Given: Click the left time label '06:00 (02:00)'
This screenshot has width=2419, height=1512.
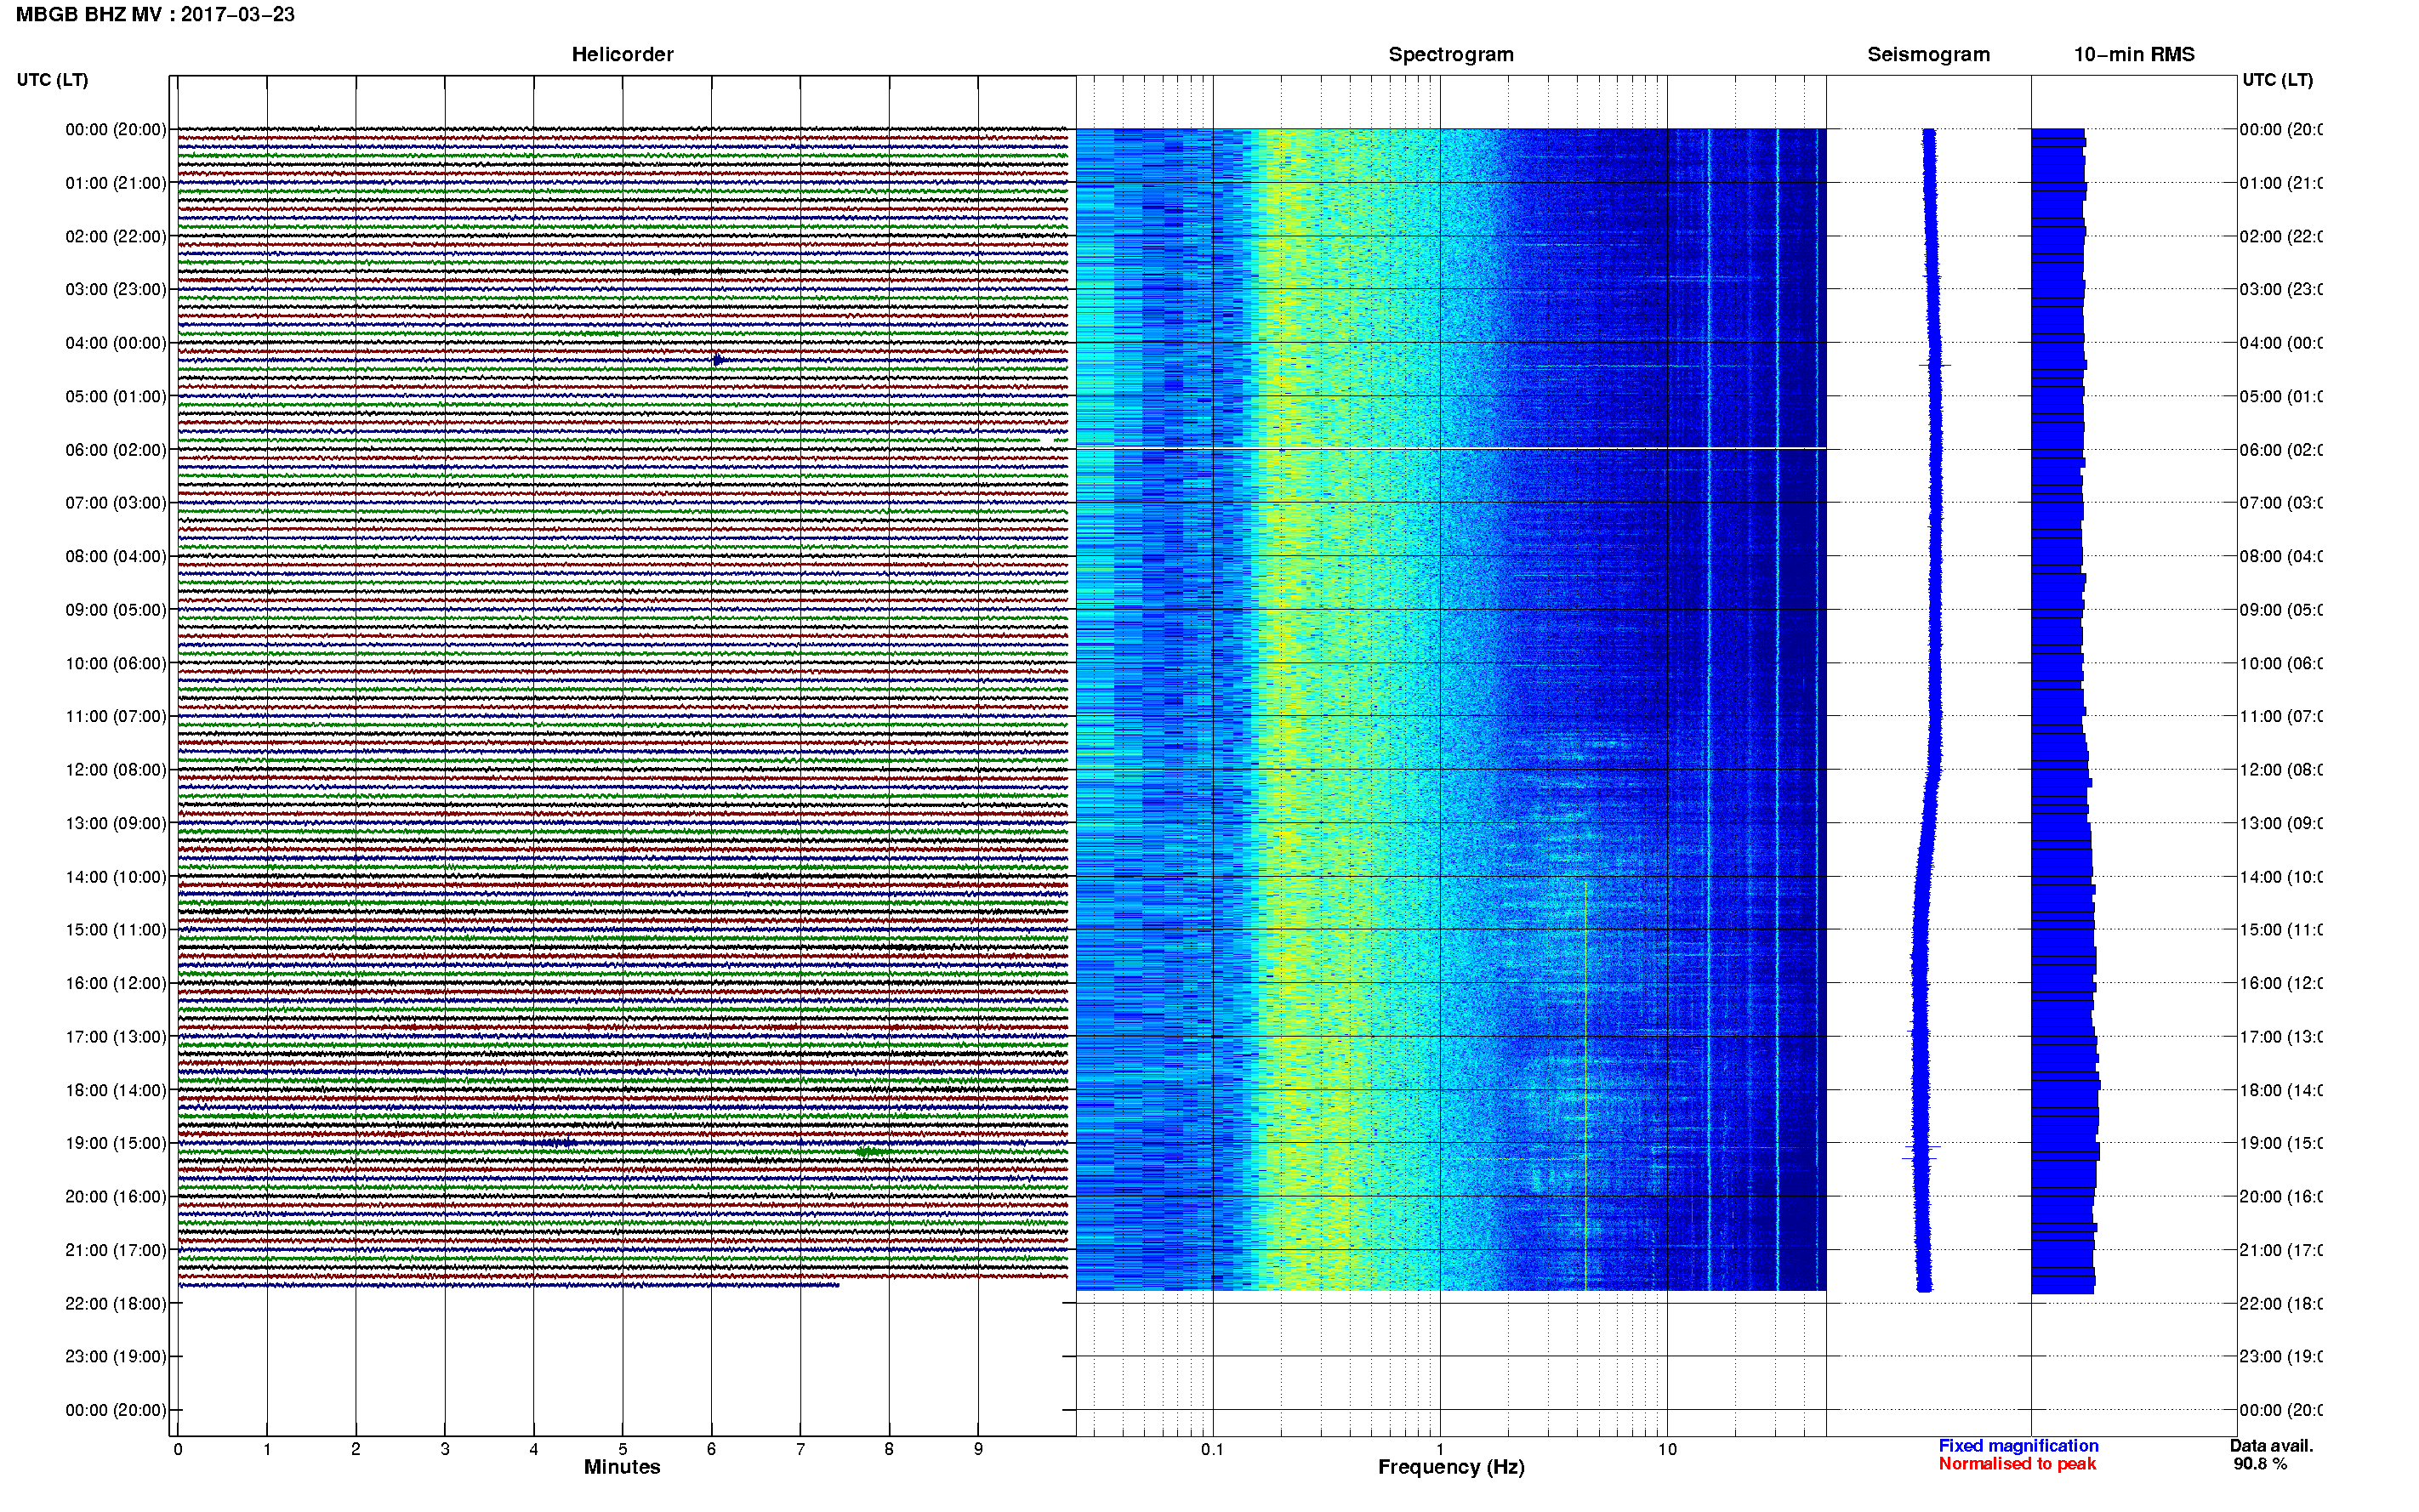Looking at the screenshot, I should point(116,450).
